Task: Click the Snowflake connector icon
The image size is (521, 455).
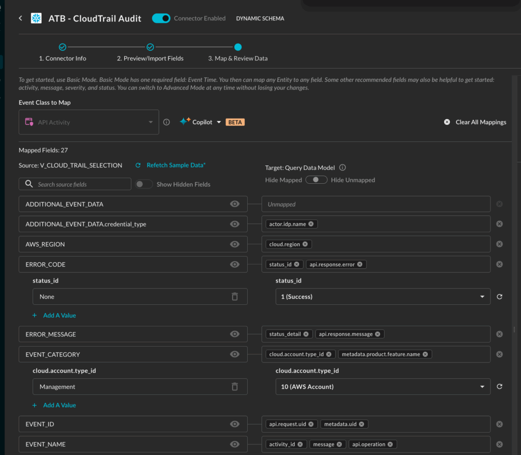Action: click(36, 18)
